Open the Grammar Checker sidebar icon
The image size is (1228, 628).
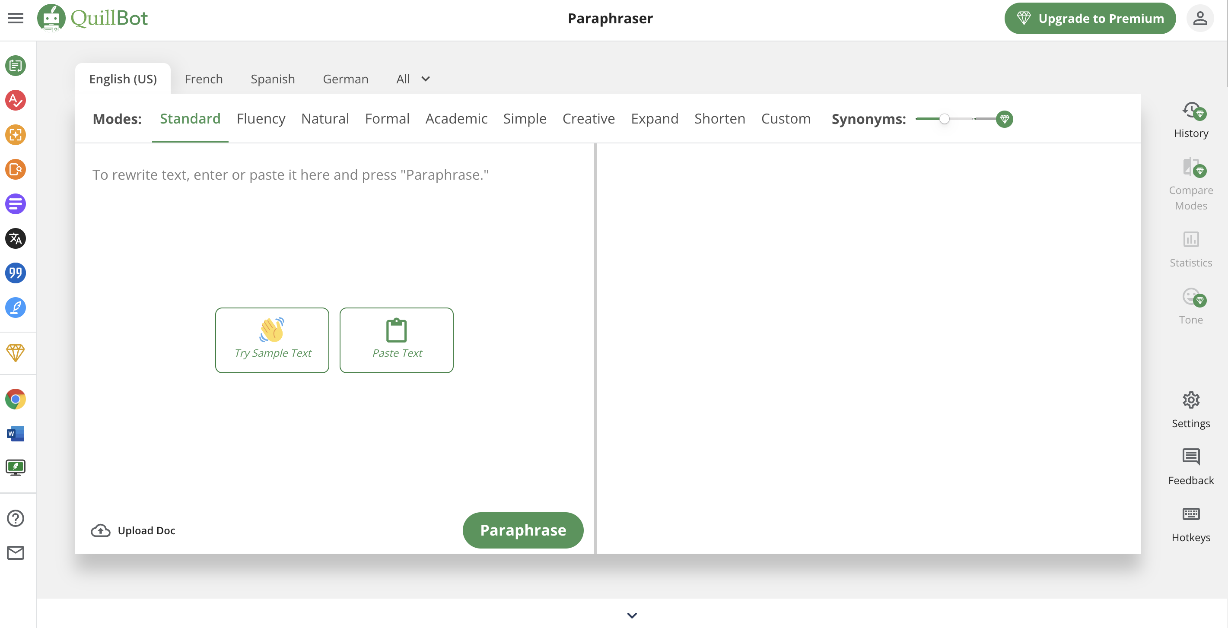click(16, 101)
